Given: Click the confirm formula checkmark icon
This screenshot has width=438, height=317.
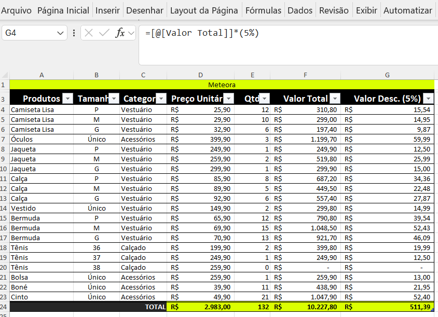Looking at the screenshot, I should tap(104, 33).
